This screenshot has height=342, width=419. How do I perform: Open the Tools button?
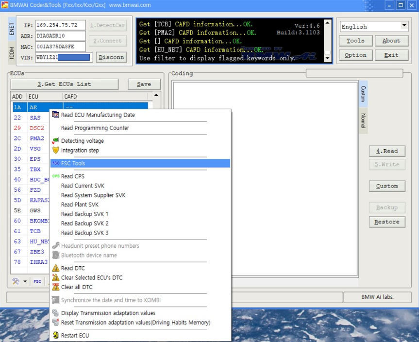356,41
